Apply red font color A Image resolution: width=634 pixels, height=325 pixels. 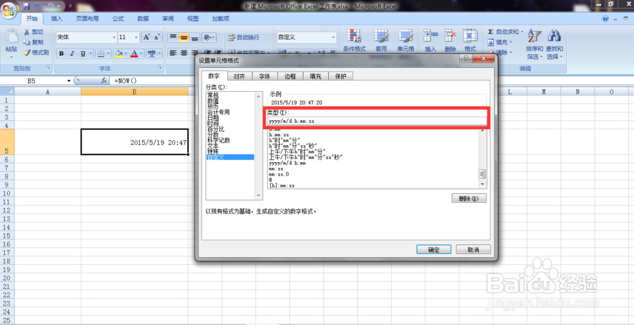point(134,53)
